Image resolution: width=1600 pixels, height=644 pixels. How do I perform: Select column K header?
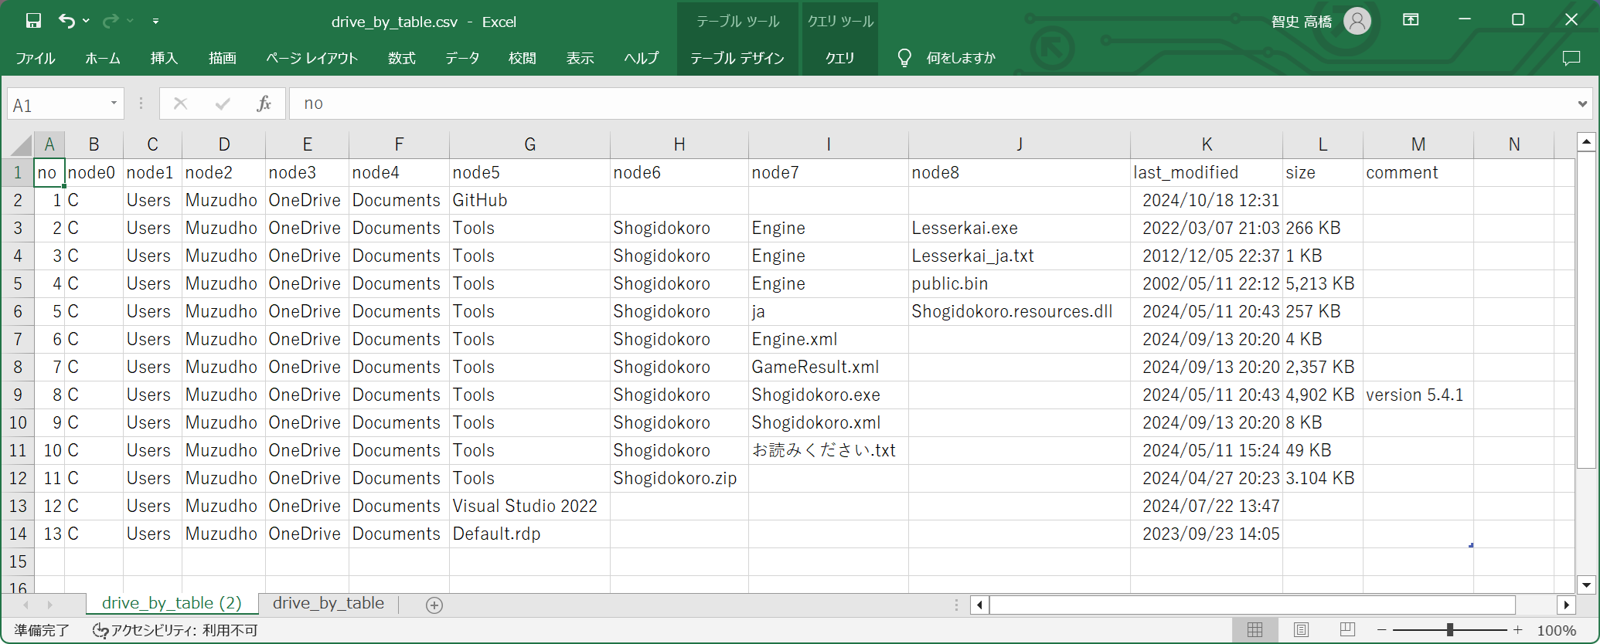(x=1207, y=144)
